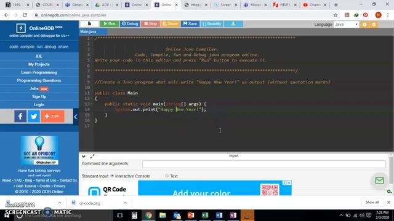Image resolution: width=394 pixels, height=221 pixels.
Task: Click the OnlineGDB logo
Action: pyautogui.click(x=39, y=28)
